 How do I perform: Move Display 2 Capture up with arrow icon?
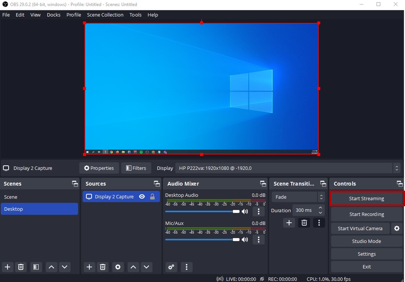pyautogui.click(x=133, y=267)
